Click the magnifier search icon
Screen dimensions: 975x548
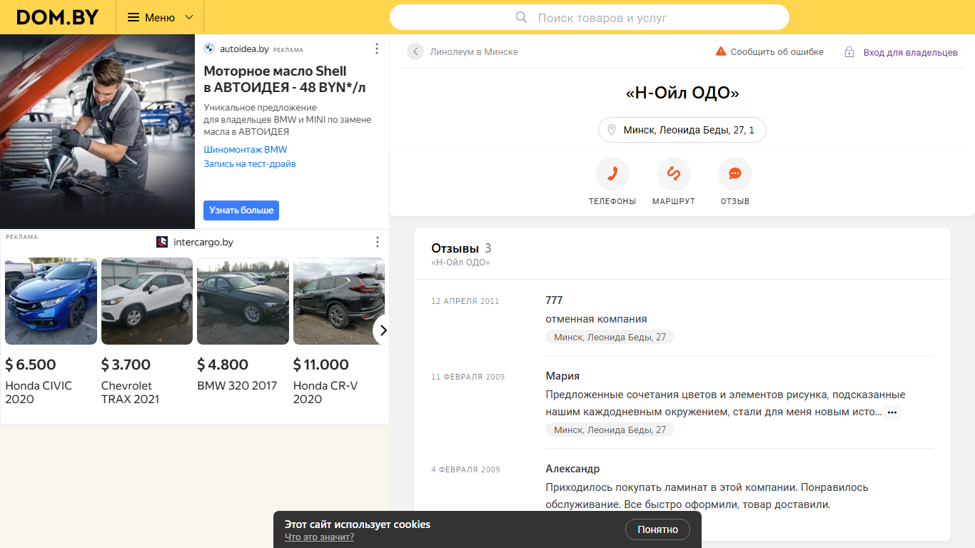pyautogui.click(x=522, y=17)
